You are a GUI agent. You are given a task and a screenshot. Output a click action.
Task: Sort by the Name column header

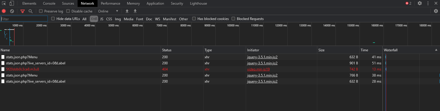80,50
